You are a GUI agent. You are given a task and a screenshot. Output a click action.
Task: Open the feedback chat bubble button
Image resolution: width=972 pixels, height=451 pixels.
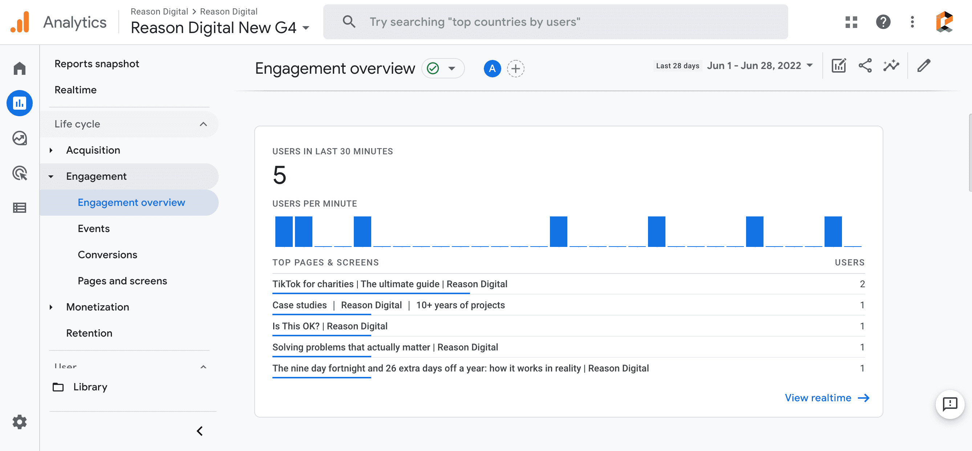point(950,404)
